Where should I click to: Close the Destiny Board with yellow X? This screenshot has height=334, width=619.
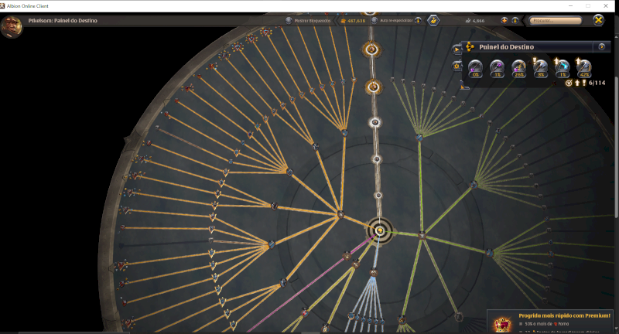(598, 20)
